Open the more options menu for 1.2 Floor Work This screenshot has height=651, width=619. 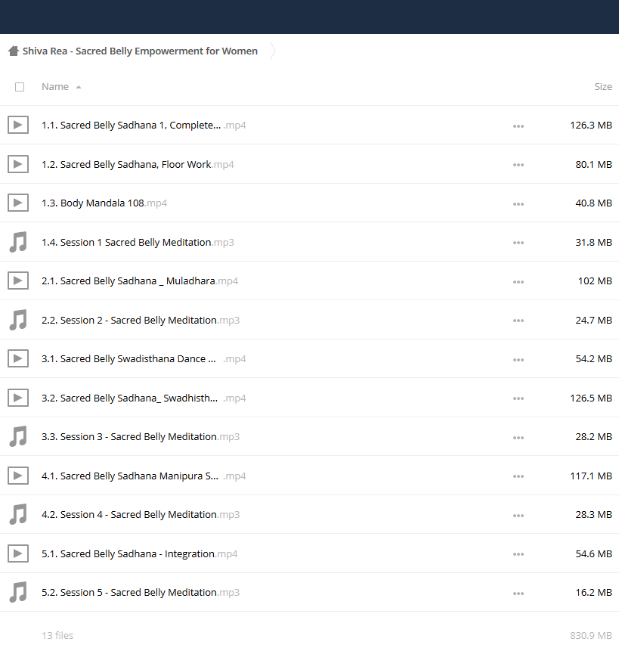pos(518,165)
